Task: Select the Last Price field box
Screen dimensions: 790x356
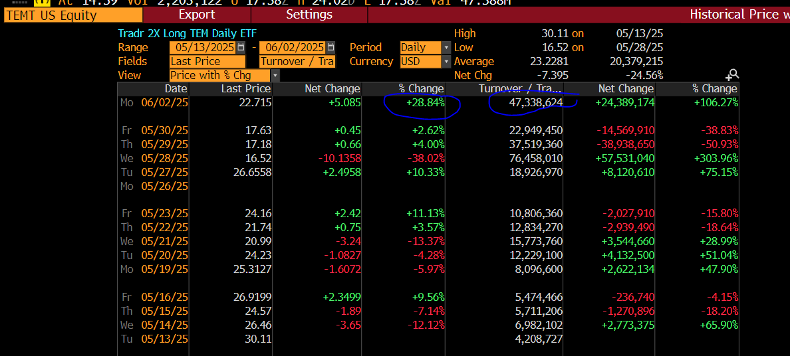Action: click(207, 62)
